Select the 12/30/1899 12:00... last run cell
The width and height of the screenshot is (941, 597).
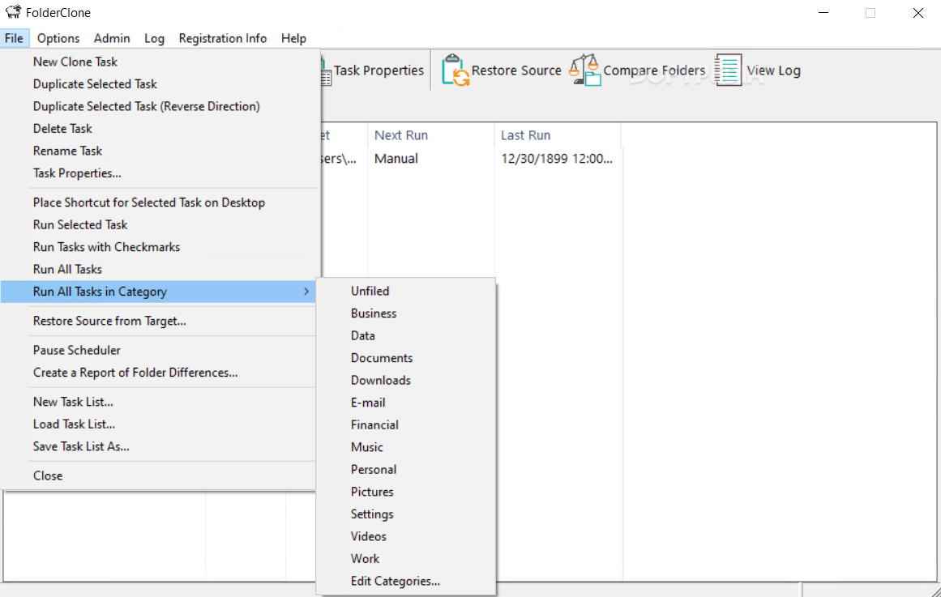[x=558, y=159]
